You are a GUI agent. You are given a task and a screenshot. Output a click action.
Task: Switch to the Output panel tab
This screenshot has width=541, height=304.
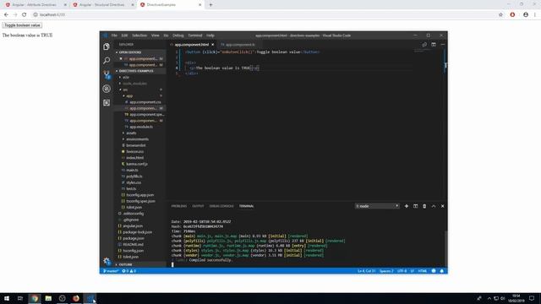[198, 206]
